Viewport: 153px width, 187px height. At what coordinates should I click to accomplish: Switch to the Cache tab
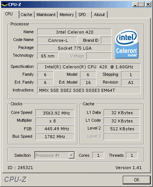pyautogui.click(x=26, y=15)
